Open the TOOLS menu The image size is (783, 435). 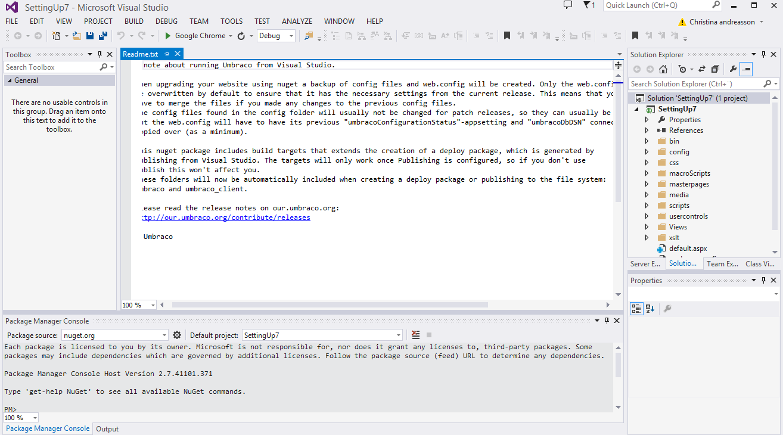[231, 21]
